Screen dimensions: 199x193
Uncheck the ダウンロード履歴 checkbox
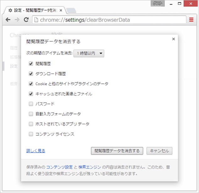[31, 74]
